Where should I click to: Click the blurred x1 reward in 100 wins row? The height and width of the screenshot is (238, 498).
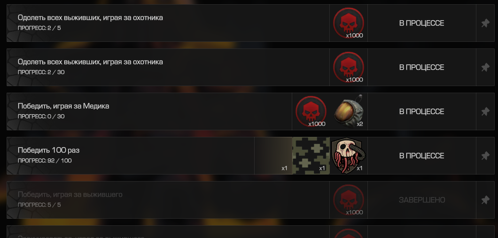273,156
